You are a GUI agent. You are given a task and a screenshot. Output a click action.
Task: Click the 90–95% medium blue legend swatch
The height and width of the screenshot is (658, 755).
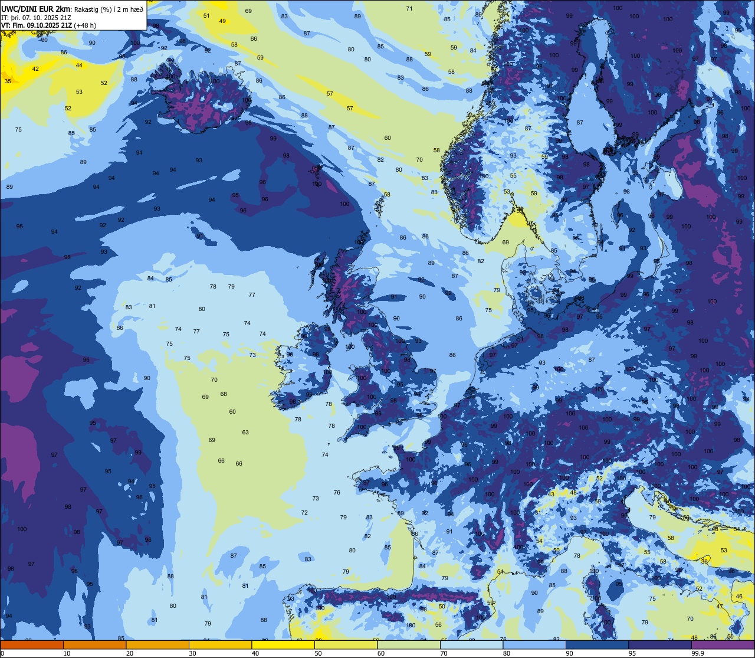point(597,645)
